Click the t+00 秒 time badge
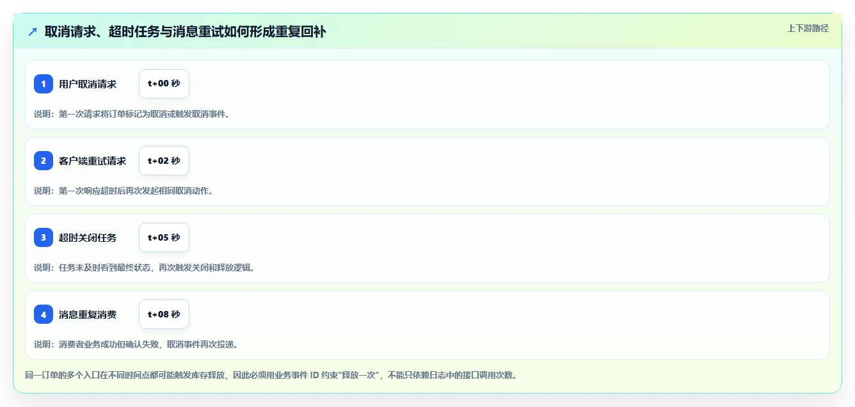The image size is (855, 407). click(x=164, y=84)
